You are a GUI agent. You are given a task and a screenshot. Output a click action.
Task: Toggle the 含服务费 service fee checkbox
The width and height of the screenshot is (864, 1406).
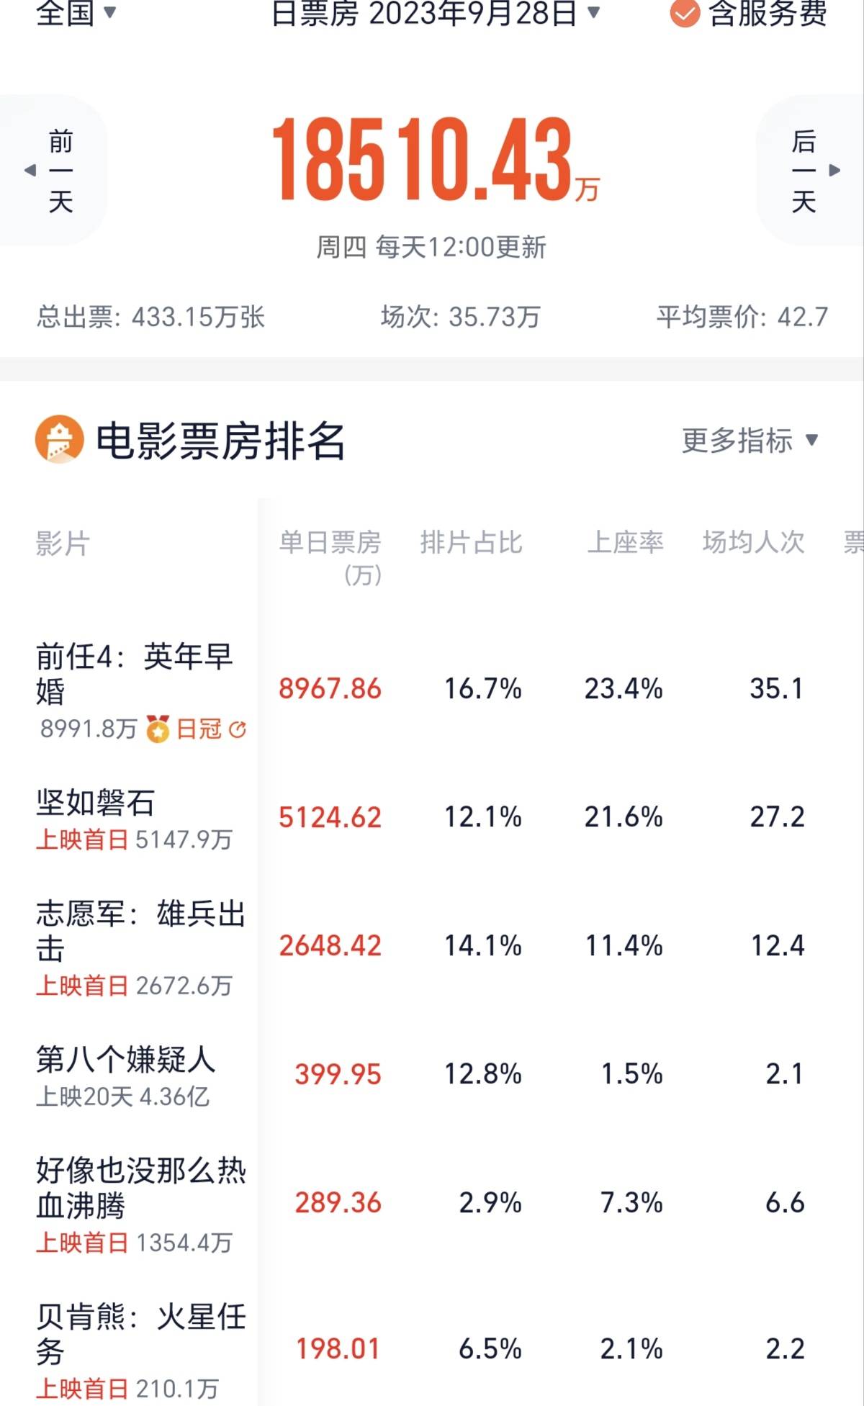click(x=684, y=13)
